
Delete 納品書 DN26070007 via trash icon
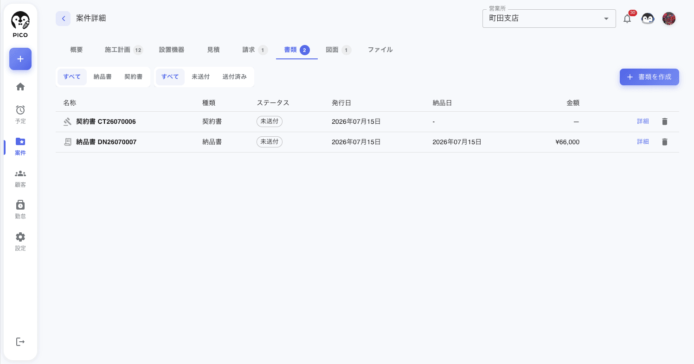[664, 142]
